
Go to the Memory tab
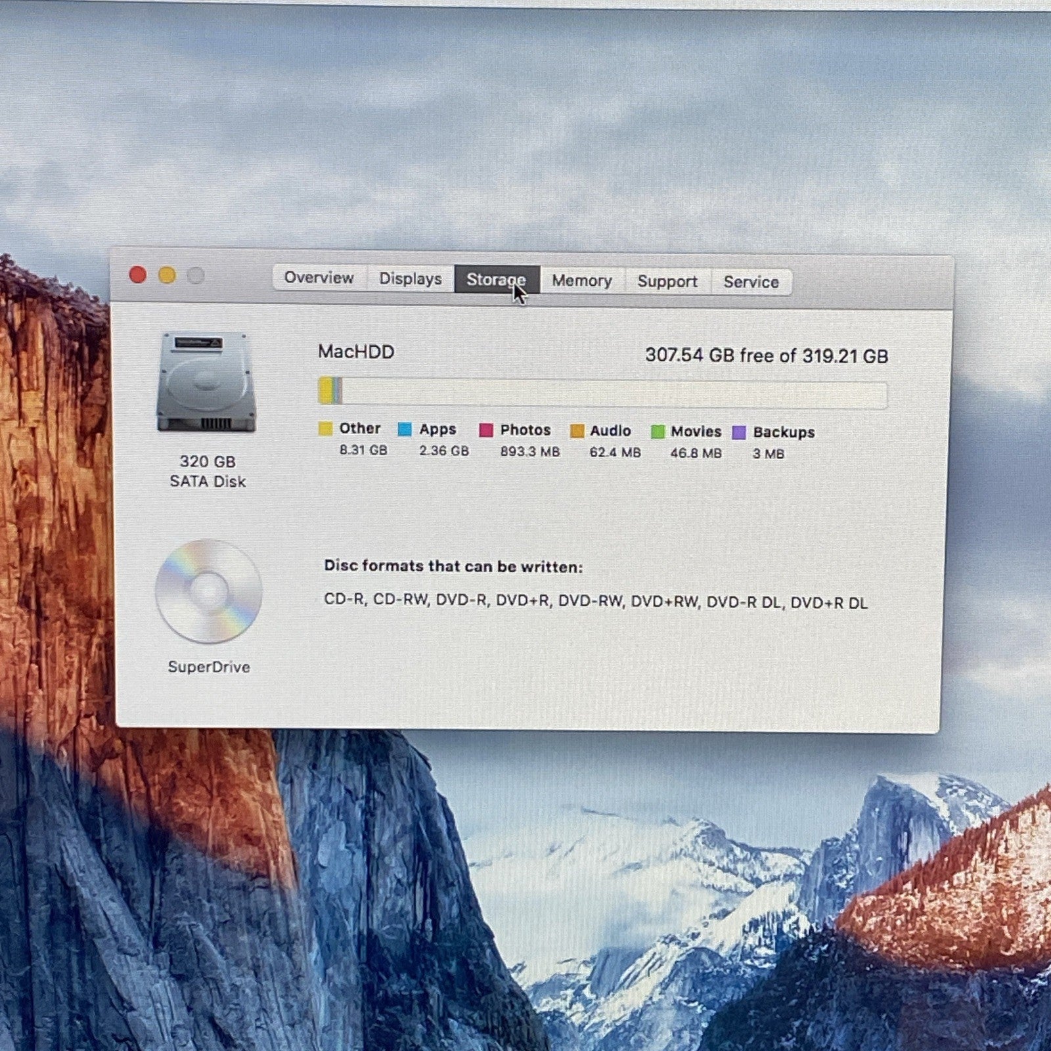[581, 281]
